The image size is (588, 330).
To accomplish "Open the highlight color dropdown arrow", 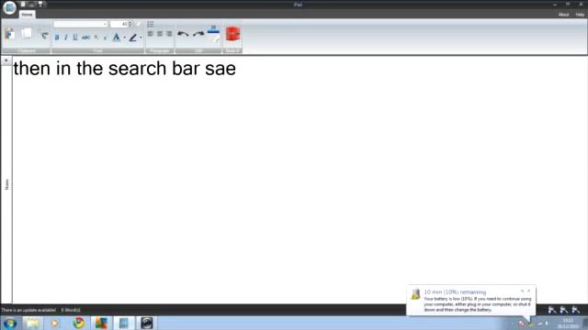I will (141, 38).
